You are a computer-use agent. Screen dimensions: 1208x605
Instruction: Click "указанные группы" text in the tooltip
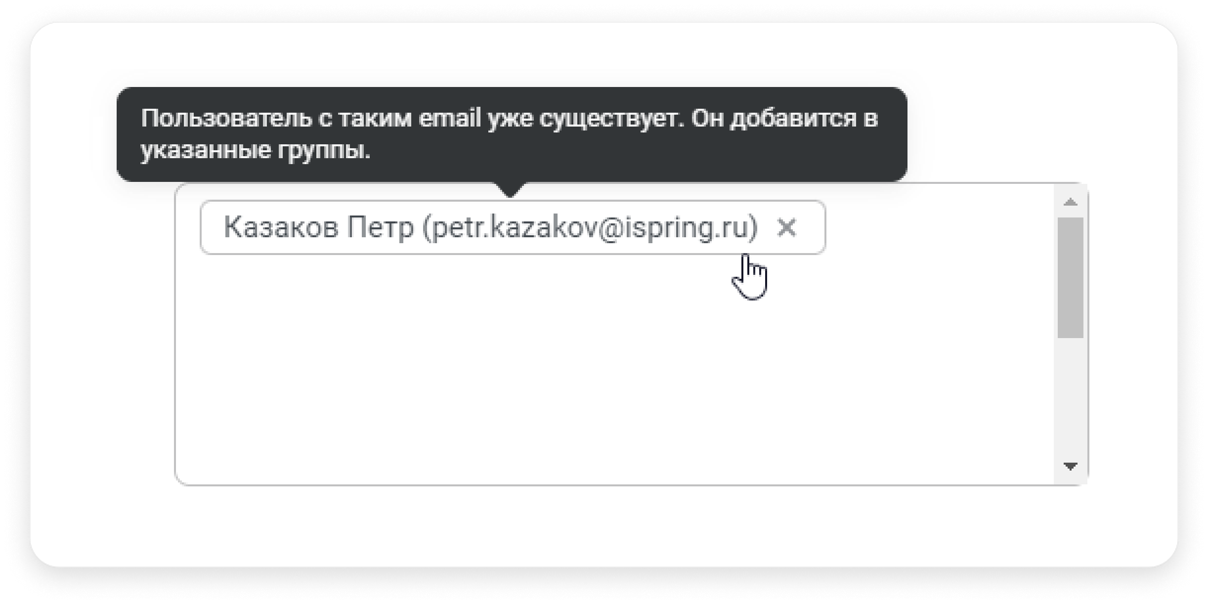pyautogui.click(x=255, y=150)
